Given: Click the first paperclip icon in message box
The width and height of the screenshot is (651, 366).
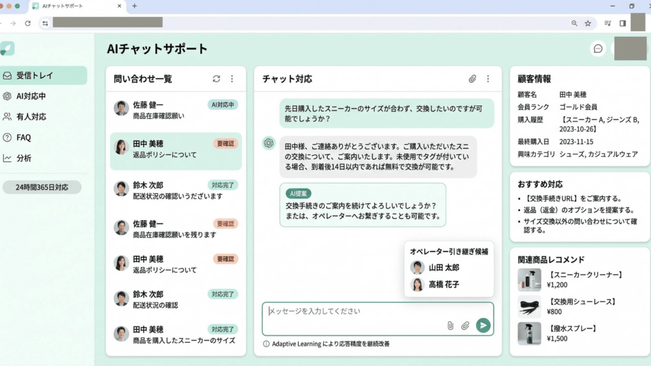Looking at the screenshot, I should (451, 326).
